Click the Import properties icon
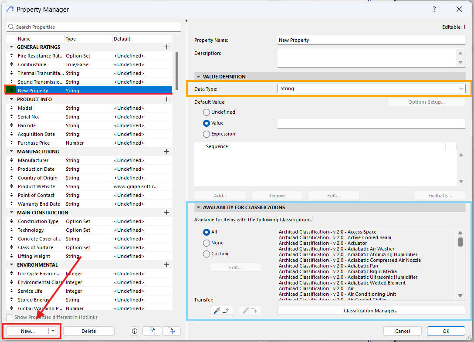 click(x=152, y=331)
